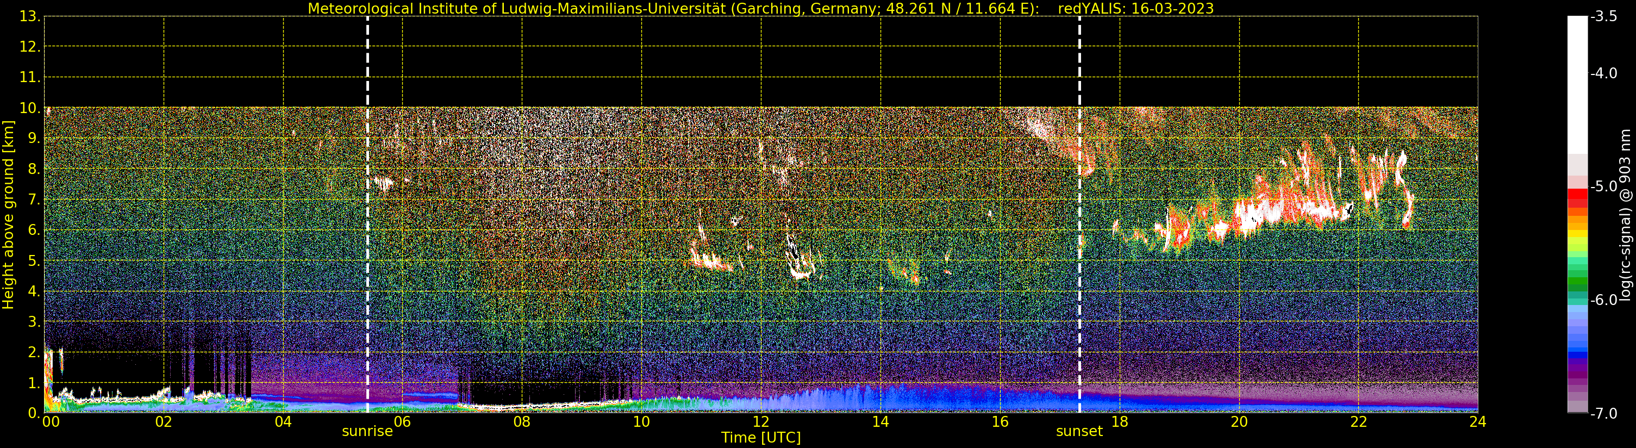The width and height of the screenshot is (1636, 448).
Task: Click the '13.' tick on the height axis
Action: (30, 16)
